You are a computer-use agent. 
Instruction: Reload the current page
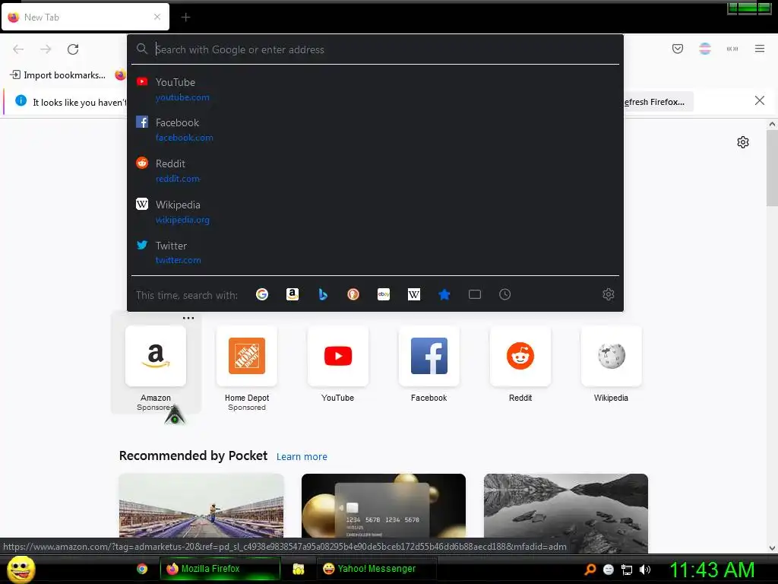click(73, 49)
